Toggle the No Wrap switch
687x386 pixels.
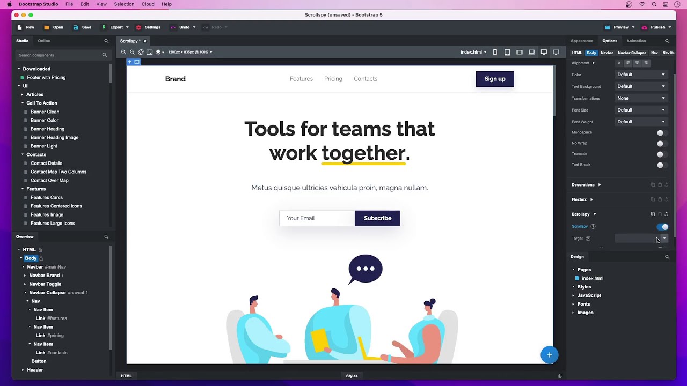[660, 143]
